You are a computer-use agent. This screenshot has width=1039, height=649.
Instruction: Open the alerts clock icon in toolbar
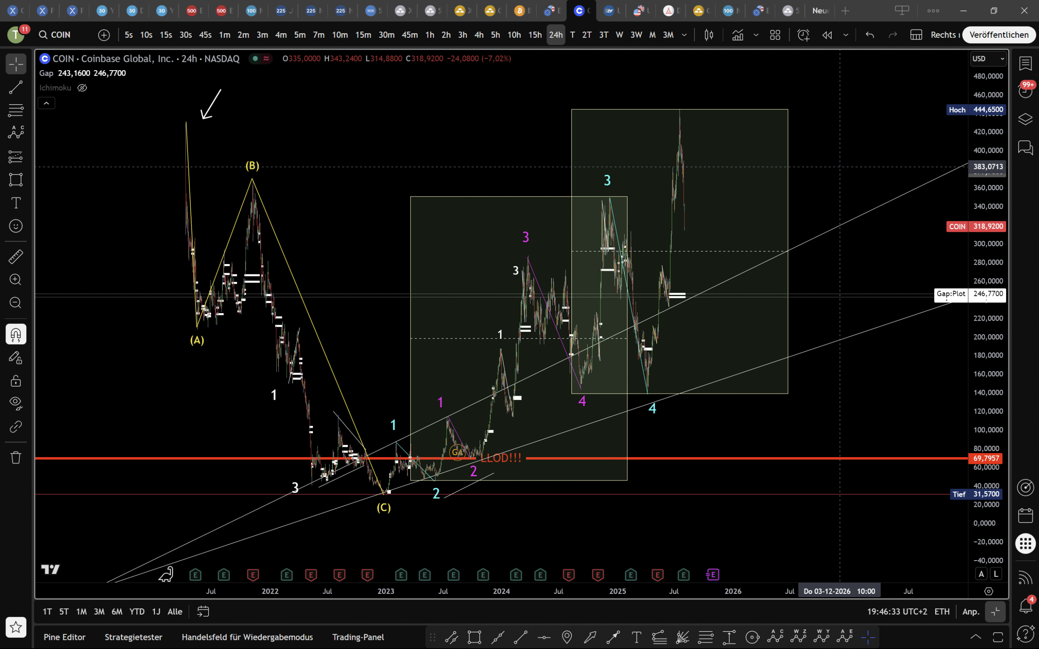point(803,35)
